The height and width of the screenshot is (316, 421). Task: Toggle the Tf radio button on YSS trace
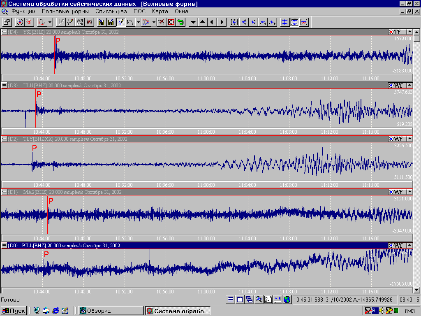pos(391,32)
